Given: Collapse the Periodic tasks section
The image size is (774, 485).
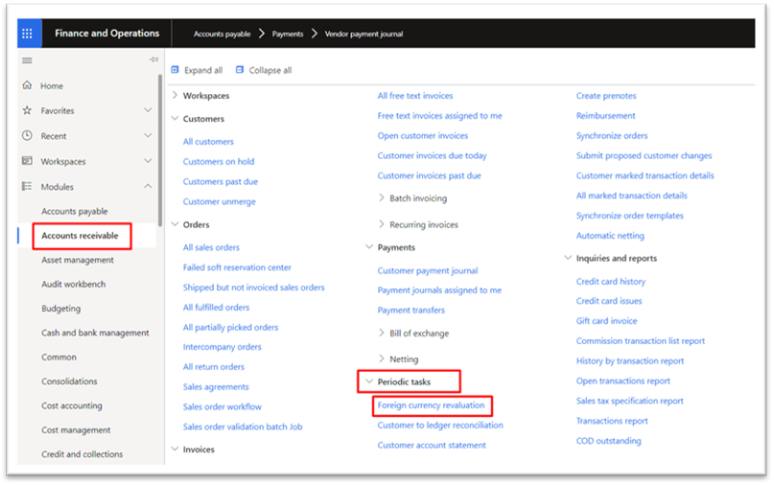Looking at the screenshot, I should (x=368, y=381).
